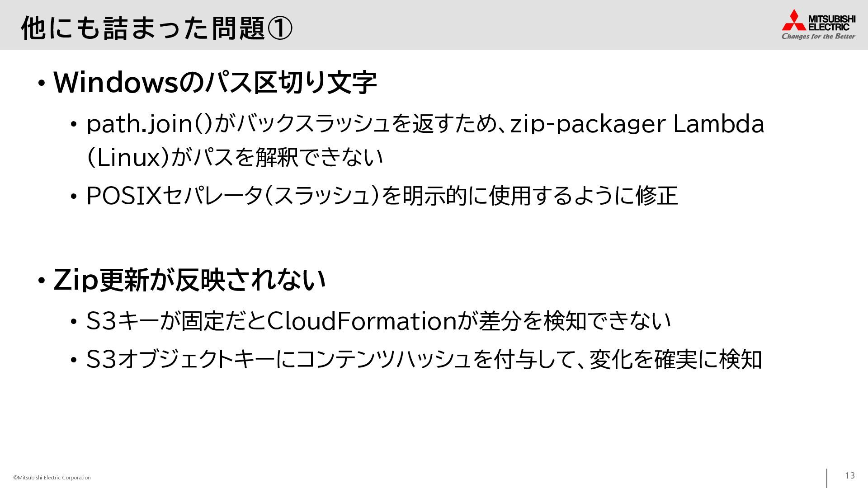
Task: Click the 'zip-packager Lambda' text
Action: coord(637,124)
